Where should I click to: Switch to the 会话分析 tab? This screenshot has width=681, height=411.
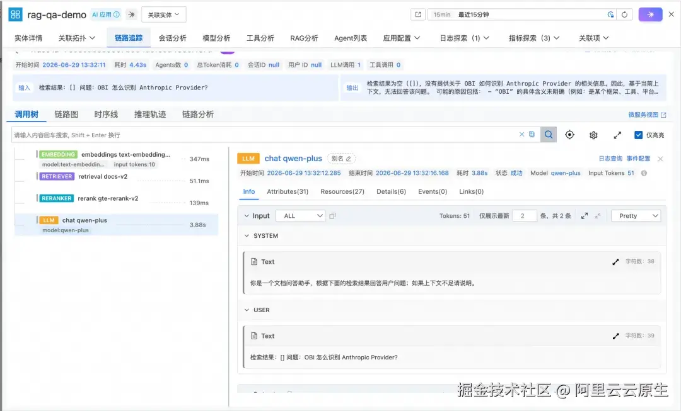pos(172,38)
